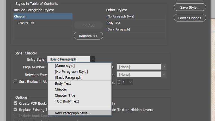This screenshot has height=121, width=215.
Task: Collapse the Entry Style dropdown arrow
Action: 93,59
